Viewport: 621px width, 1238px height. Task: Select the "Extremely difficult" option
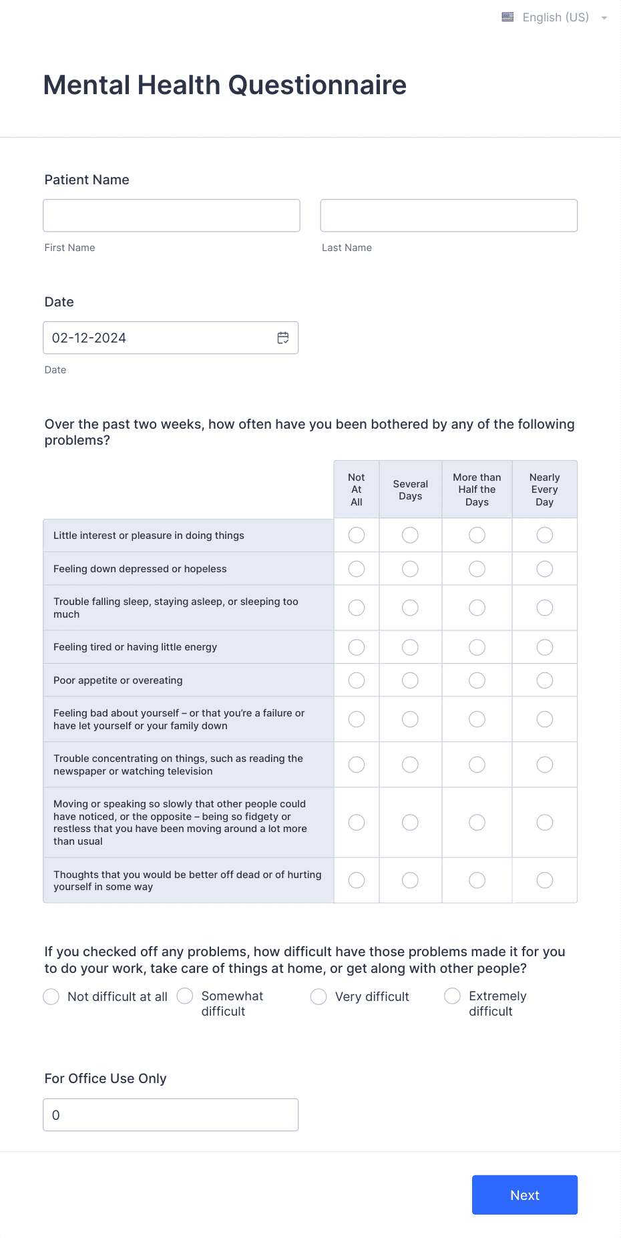coord(452,996)
